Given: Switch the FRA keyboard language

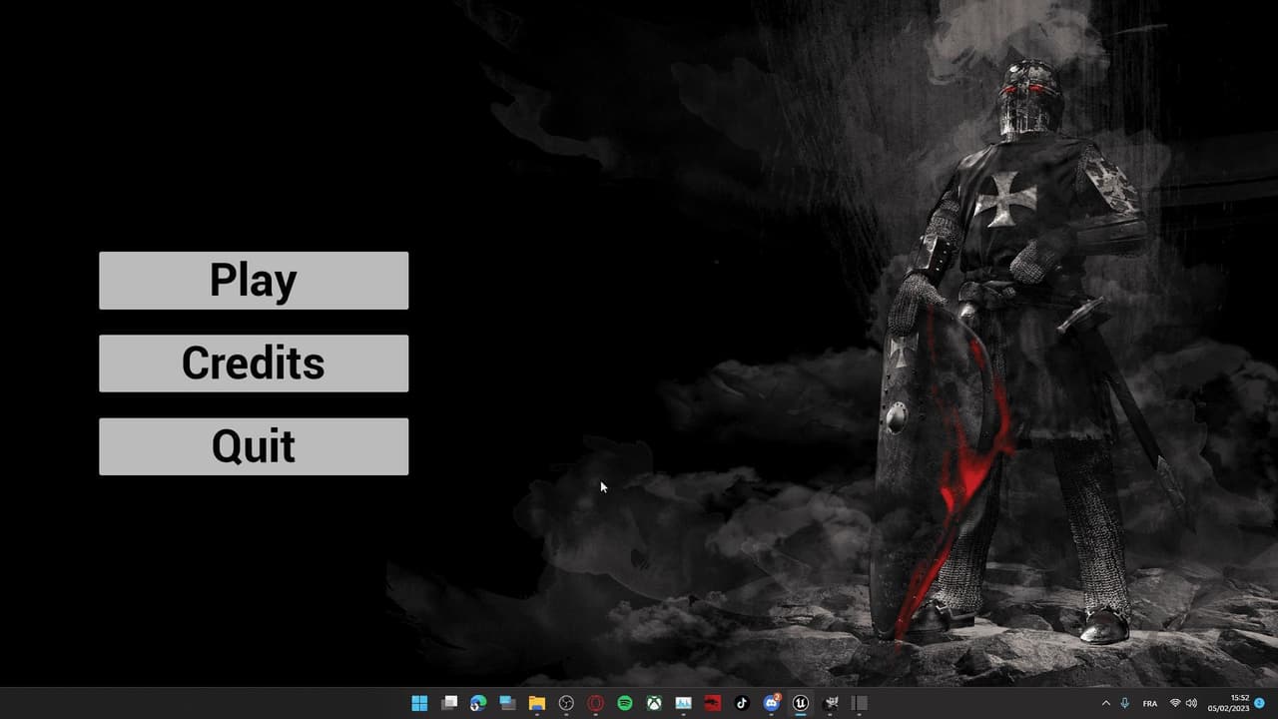Looking at the screenshot, I should (x=1150, y=704).
